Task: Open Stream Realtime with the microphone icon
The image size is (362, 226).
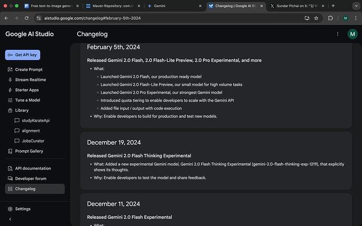Action: [30, 80]
